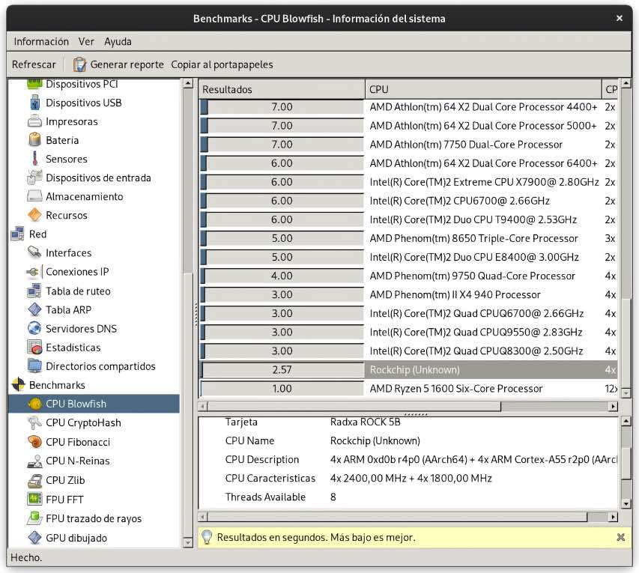
Task: Click the Interfaces icon
Action: (x=34, y=252)
